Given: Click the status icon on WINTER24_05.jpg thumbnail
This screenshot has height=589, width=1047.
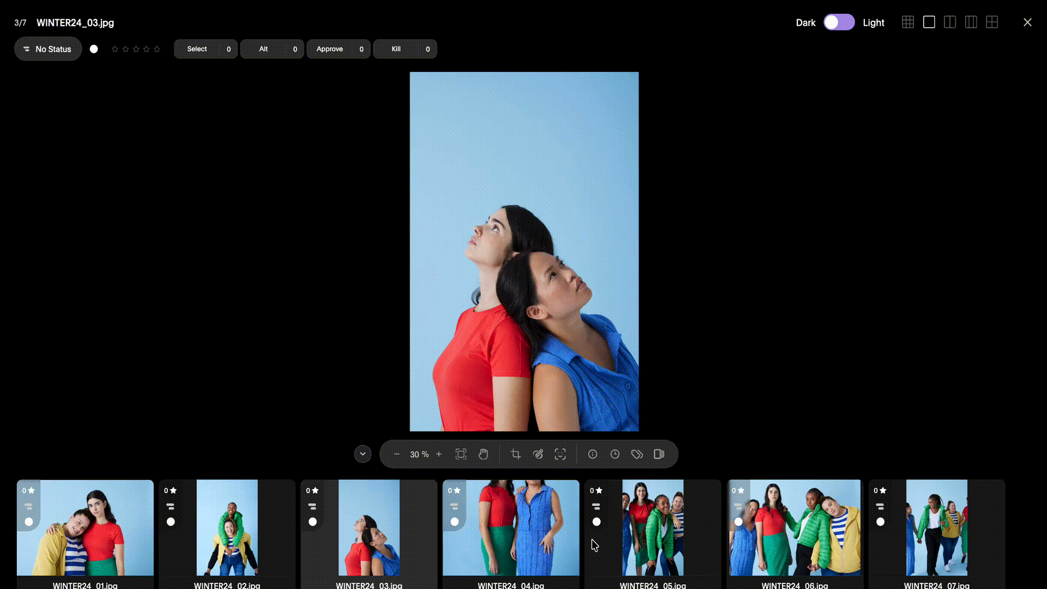Looking at the screenshot, I should 596,507.
